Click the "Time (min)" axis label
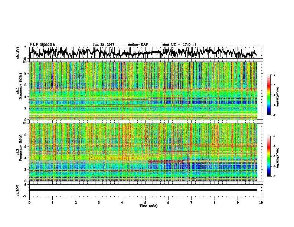Viewport: 294px width, 227px height. point(148,206)
